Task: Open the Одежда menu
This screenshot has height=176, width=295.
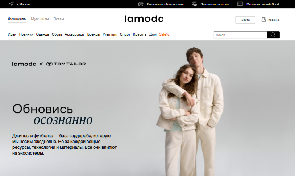Action: click(x=42, y=34)
